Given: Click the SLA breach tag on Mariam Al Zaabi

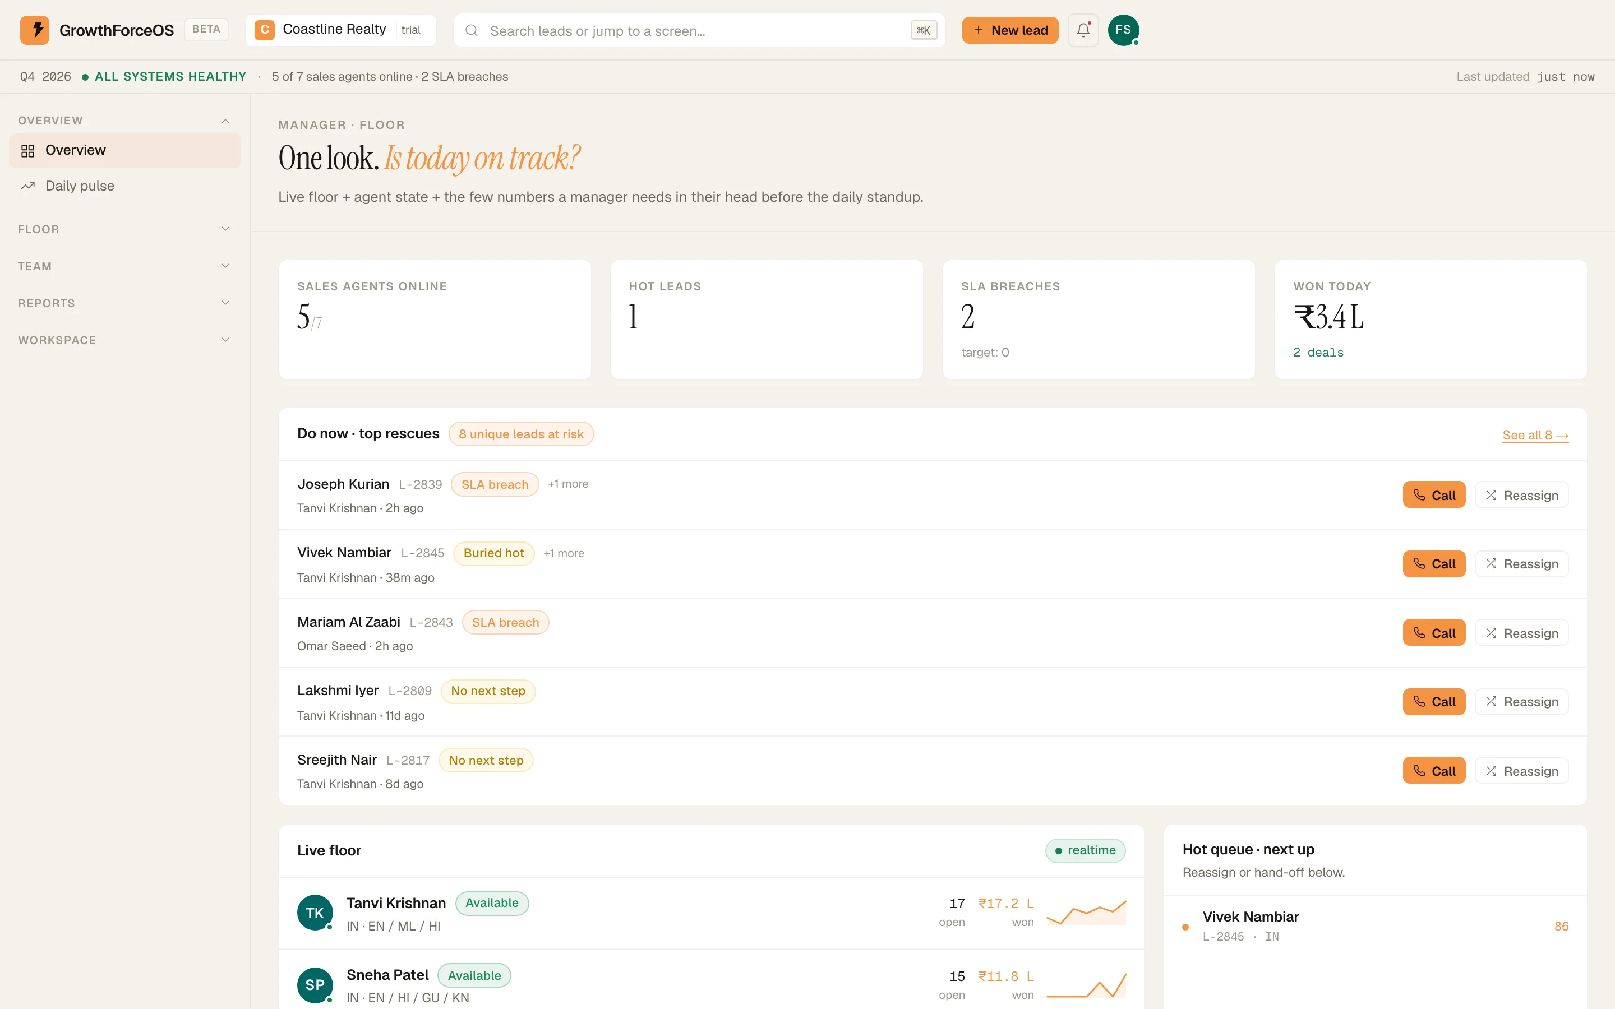Looking at the screenshot, I should tap(505, 623).
